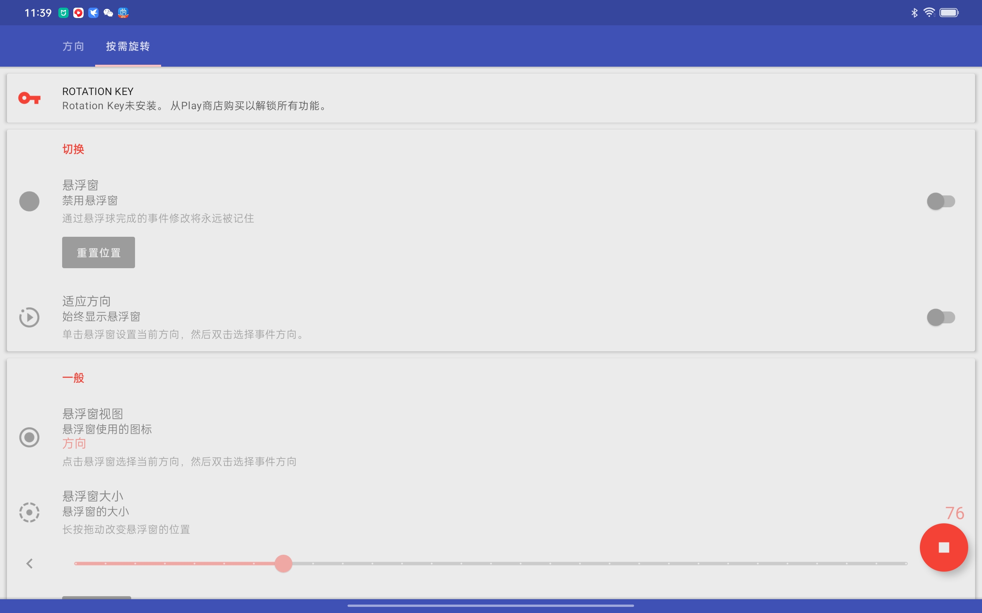
Task: Switch to the 方向 tab
Action: (x=73, y=46)
